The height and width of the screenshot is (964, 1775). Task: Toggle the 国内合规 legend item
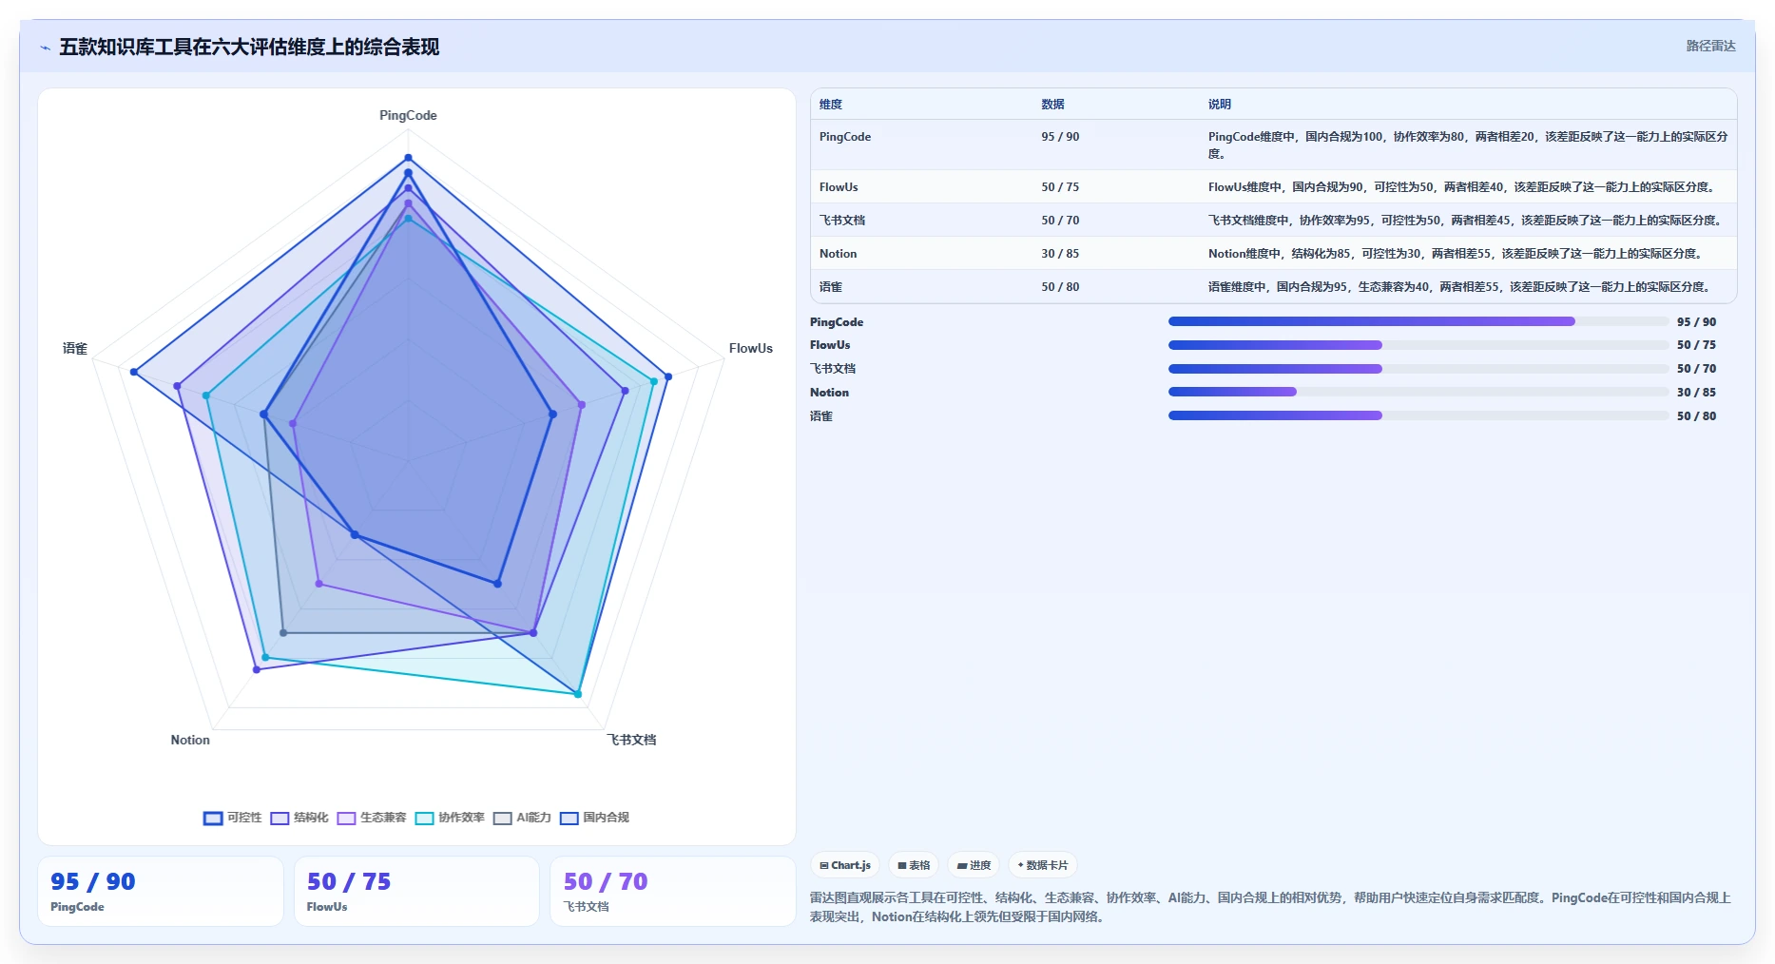(594, 818)
